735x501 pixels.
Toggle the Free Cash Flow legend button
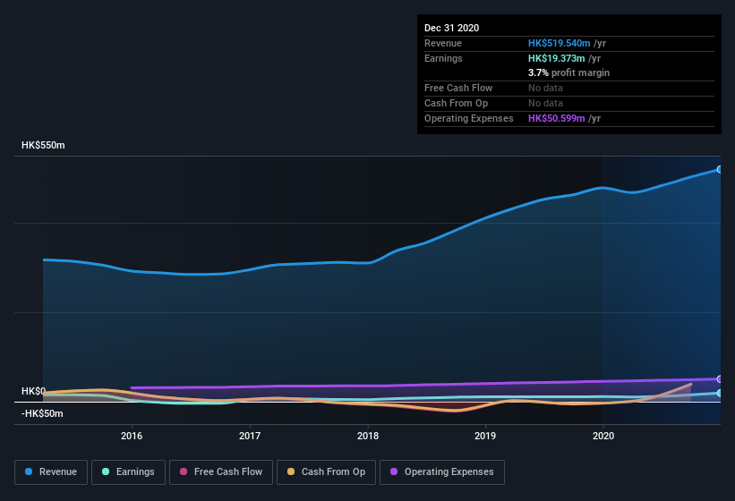click(x=221, y=472)
